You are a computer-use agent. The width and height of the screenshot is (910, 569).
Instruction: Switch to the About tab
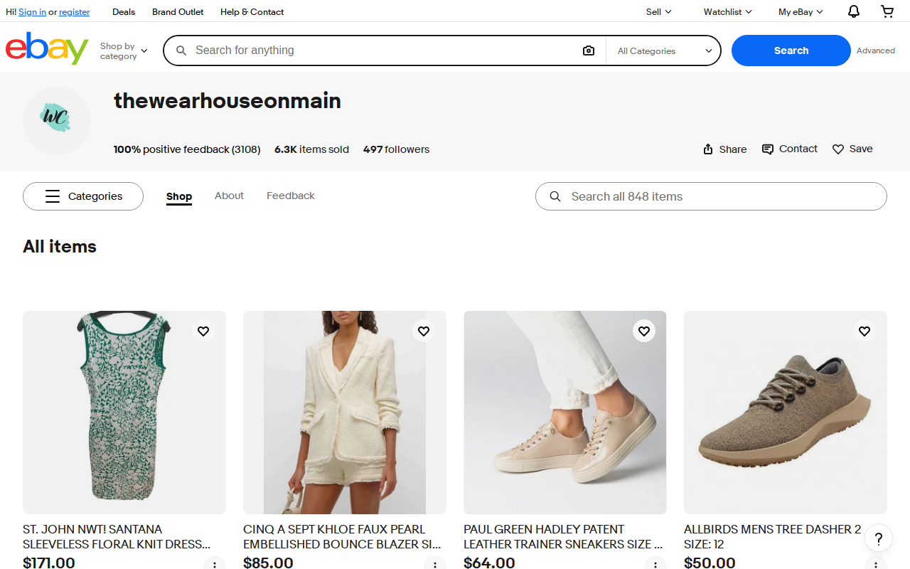click(229, 196)
